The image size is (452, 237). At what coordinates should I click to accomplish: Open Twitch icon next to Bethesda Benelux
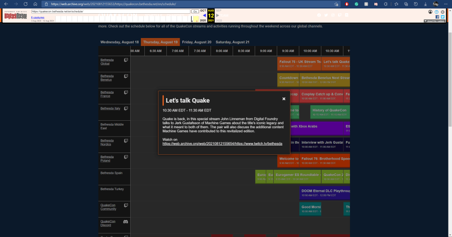[126, 76]
